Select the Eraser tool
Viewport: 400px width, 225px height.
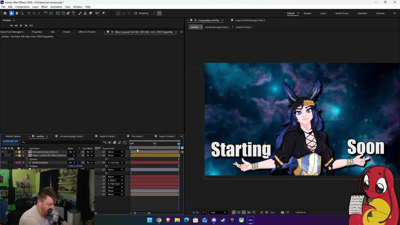(x=91, y=13)
